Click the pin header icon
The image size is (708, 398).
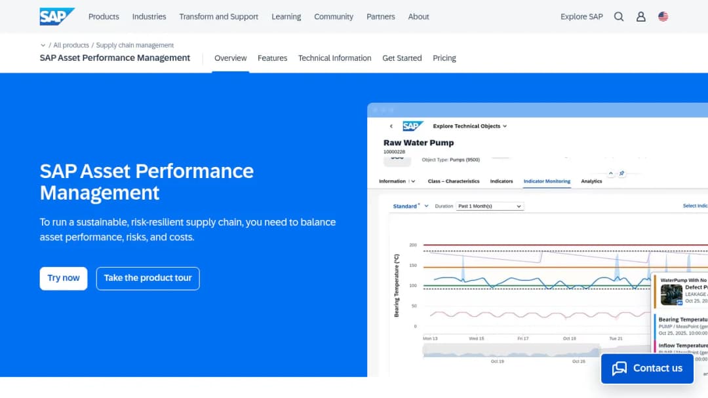coord(621,173)
